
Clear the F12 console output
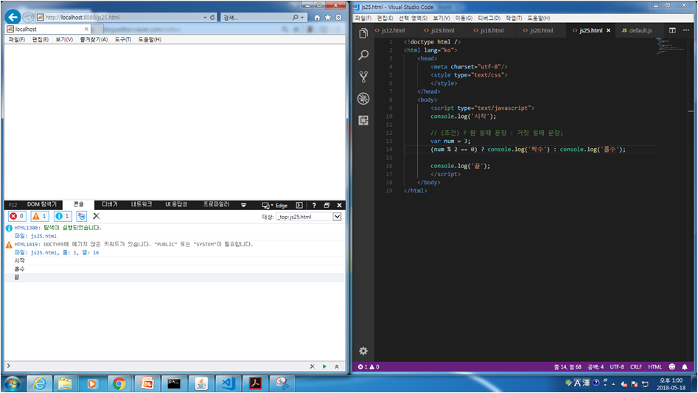(x=96, y=216)
